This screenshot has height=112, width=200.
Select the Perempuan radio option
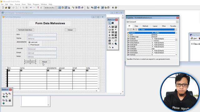[29, 45]
